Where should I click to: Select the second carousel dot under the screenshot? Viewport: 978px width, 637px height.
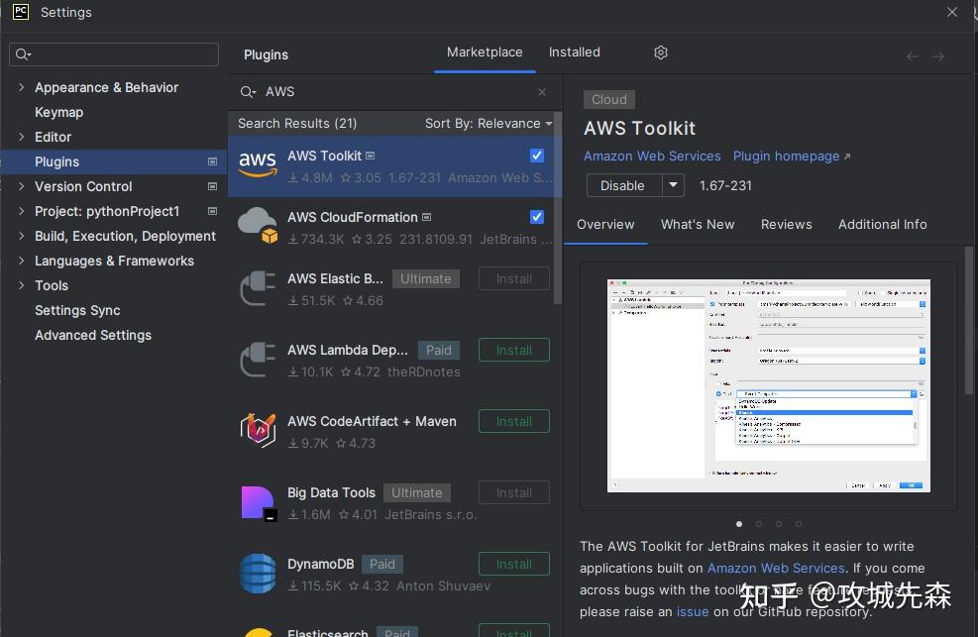(759, 523)
